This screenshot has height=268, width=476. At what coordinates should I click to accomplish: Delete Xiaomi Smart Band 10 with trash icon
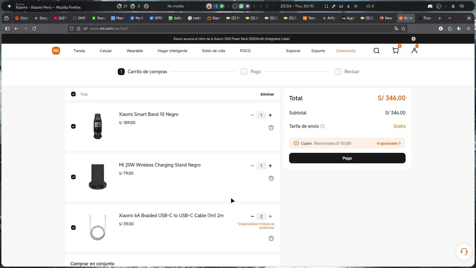pos(271,128)
